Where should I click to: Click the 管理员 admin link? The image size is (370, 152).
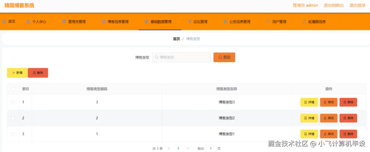tap(305, 5)
